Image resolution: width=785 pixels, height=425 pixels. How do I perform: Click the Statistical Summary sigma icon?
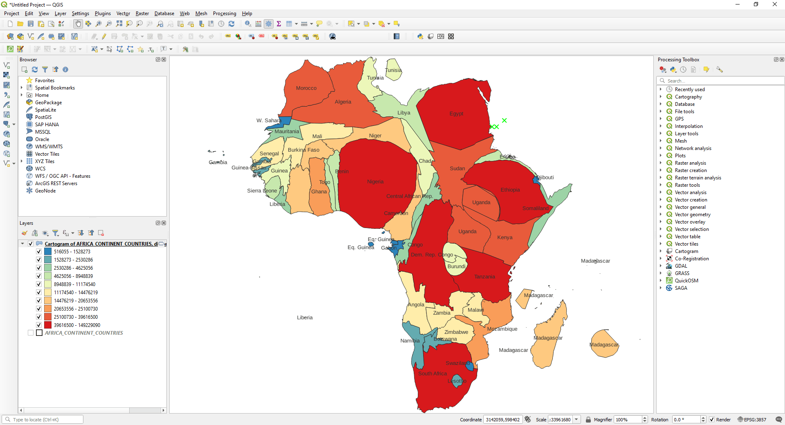pos(279,24)
